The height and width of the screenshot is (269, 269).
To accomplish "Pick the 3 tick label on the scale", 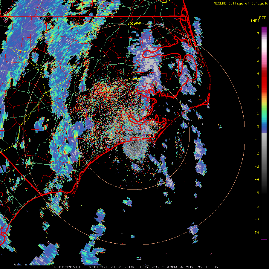I will click(258, 87).
